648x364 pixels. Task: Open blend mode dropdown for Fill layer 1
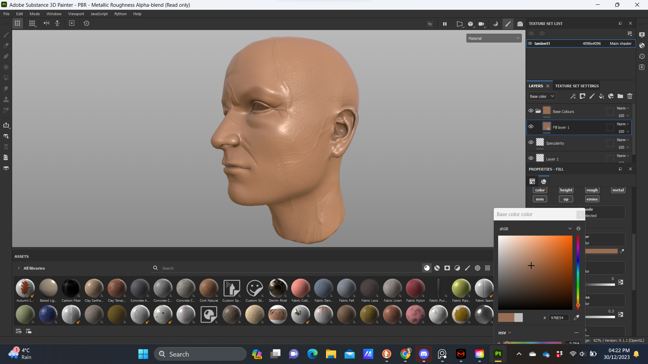[x=623, y=124]
